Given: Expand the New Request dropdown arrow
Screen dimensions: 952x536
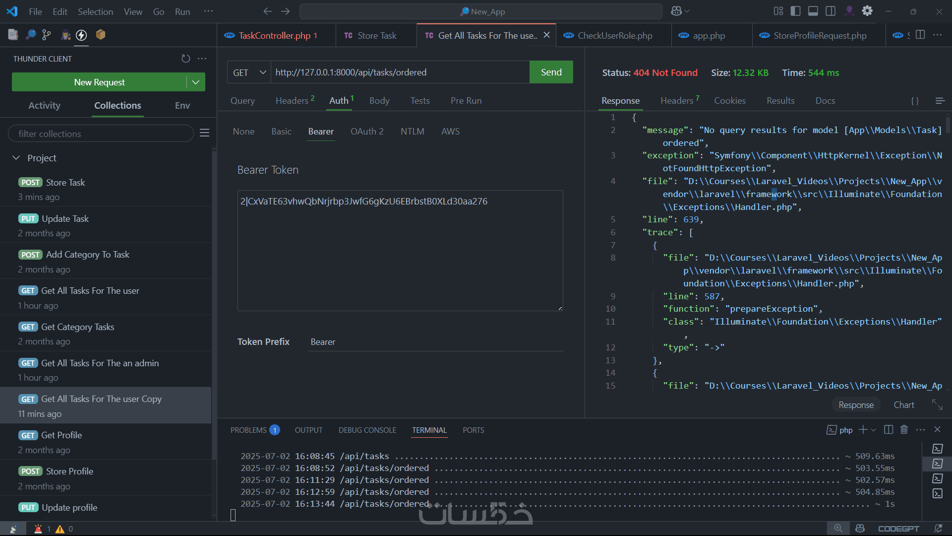Looking at the screenshot, I should (x=196, y=82).
